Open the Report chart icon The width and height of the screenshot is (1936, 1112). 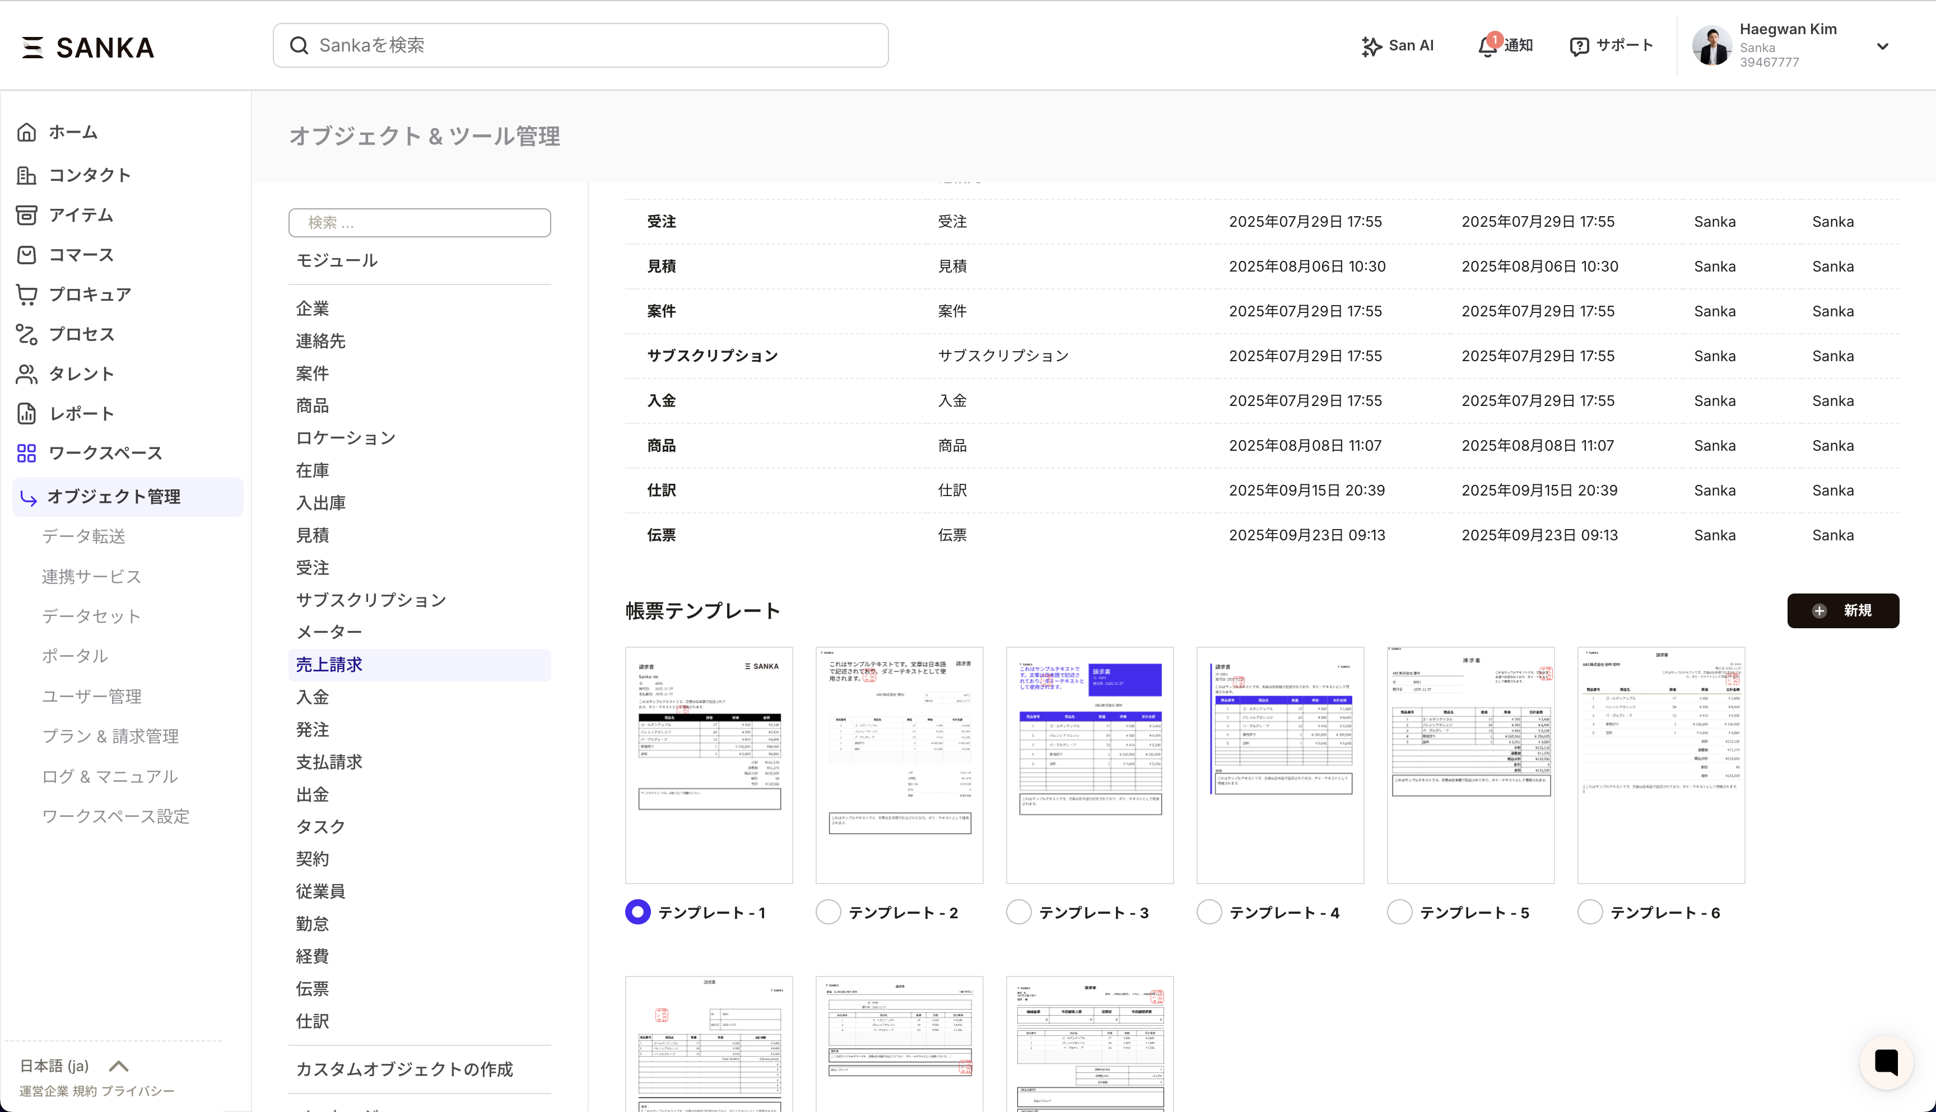pos(27,414)
